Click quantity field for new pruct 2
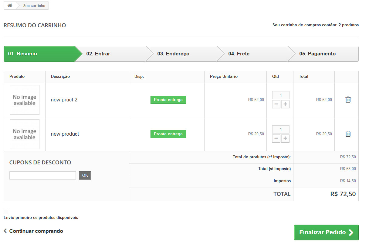Image resolution: width=369 pixels, height=244 pixels. tap(281, 95)
